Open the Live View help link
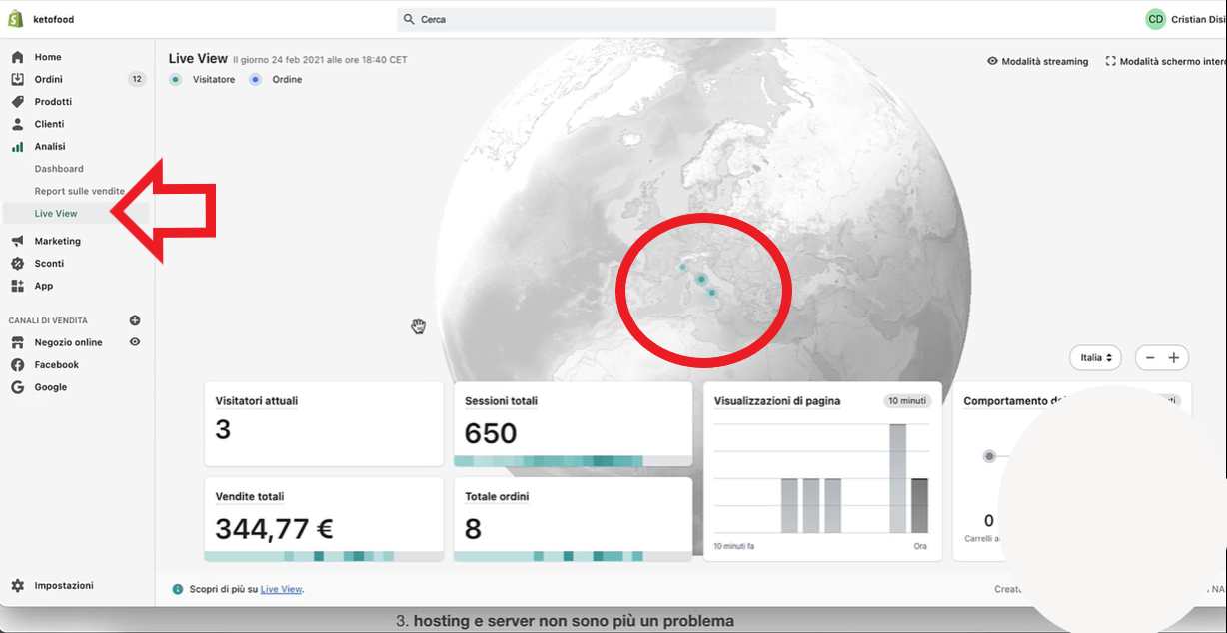 click(281, 589)
